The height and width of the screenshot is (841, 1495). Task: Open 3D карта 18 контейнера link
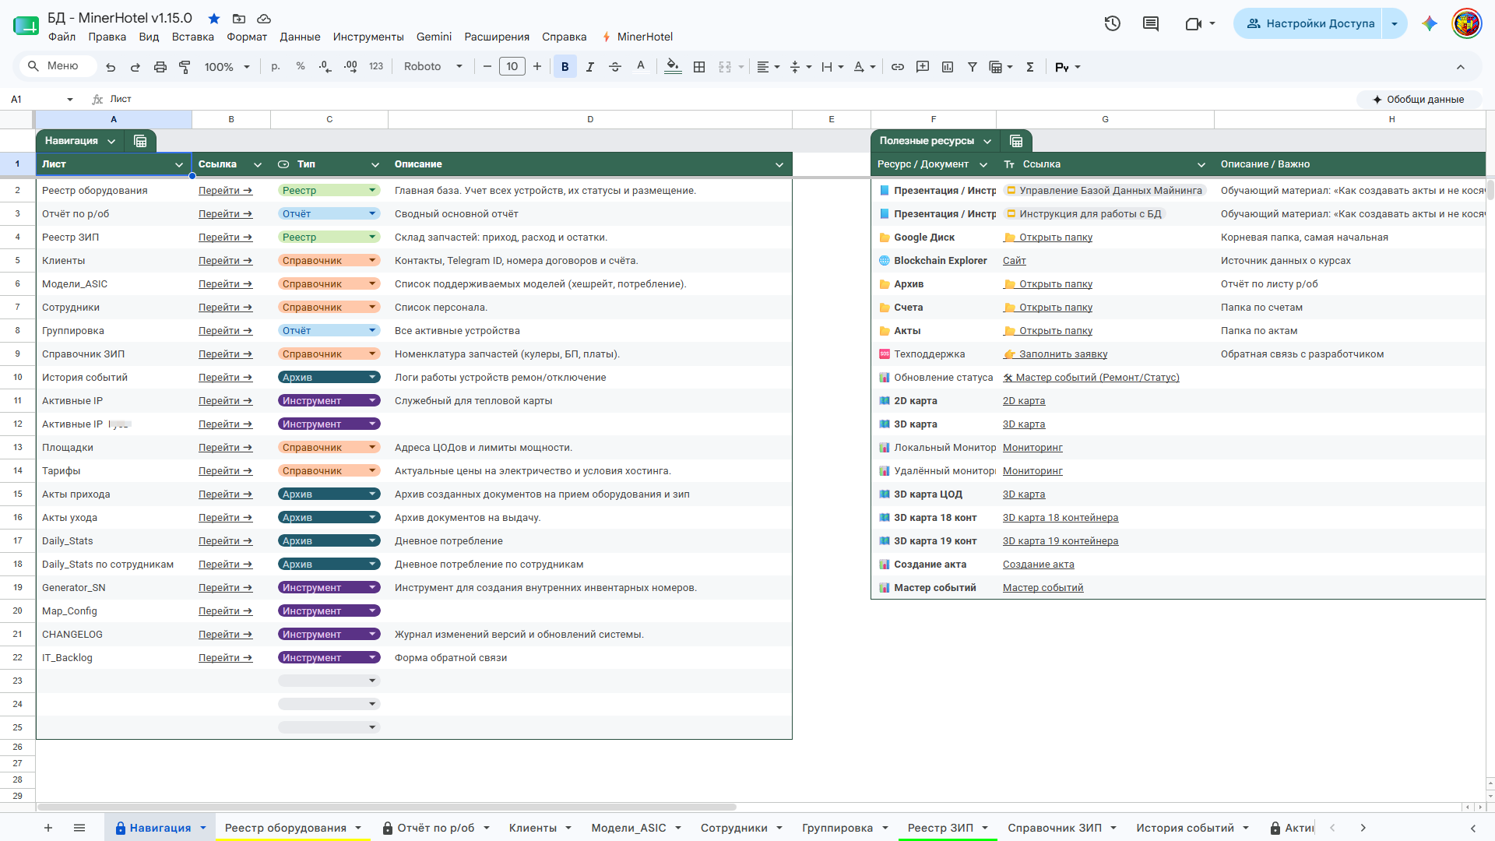(1061, 517)
